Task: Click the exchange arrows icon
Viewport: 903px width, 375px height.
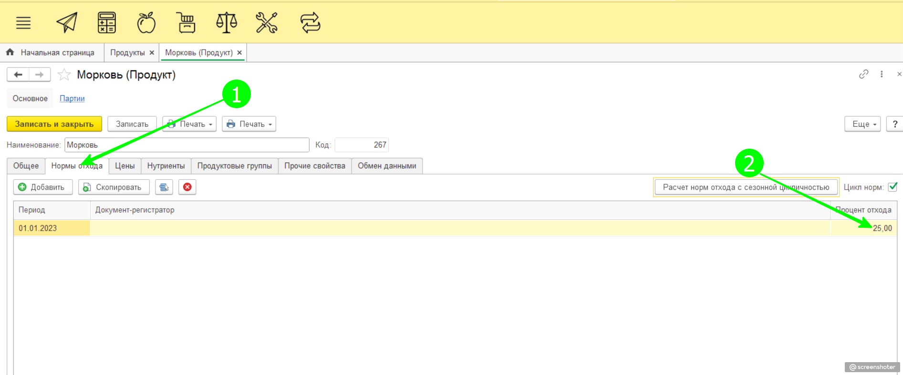Action: click(x=310, y=22)
